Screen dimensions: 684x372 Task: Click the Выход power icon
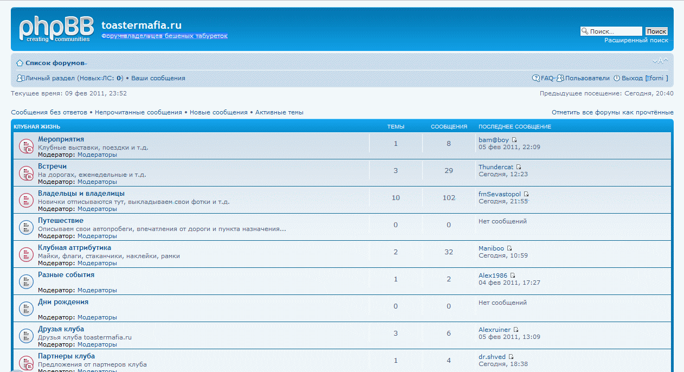(x=616, y=78)
